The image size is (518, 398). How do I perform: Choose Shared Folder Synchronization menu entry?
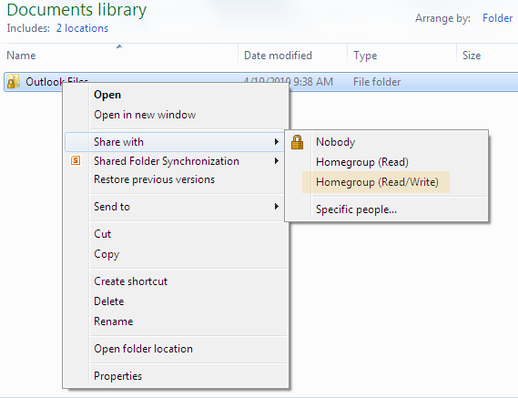coord(175,161)
